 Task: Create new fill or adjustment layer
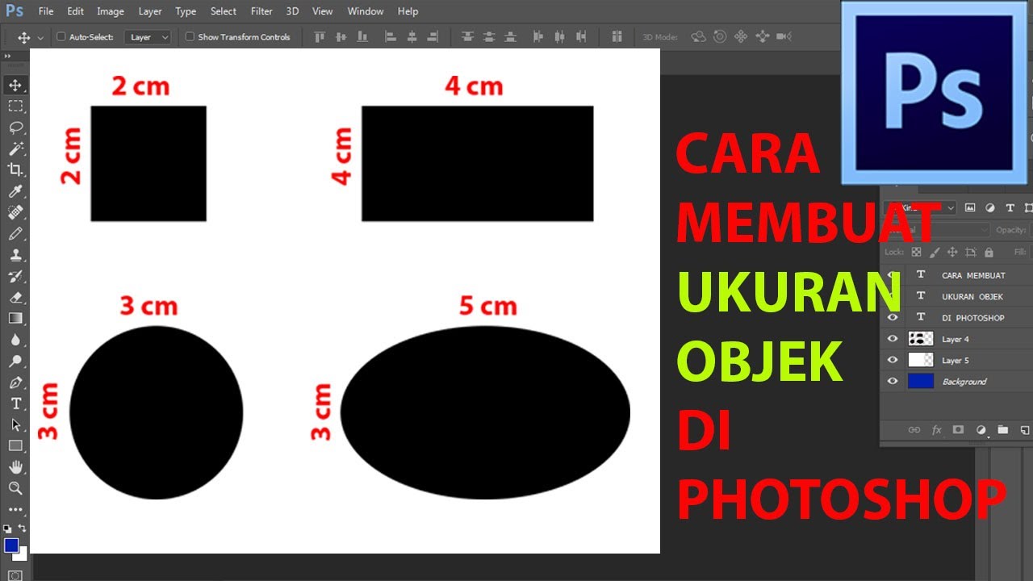coord(981,430)
